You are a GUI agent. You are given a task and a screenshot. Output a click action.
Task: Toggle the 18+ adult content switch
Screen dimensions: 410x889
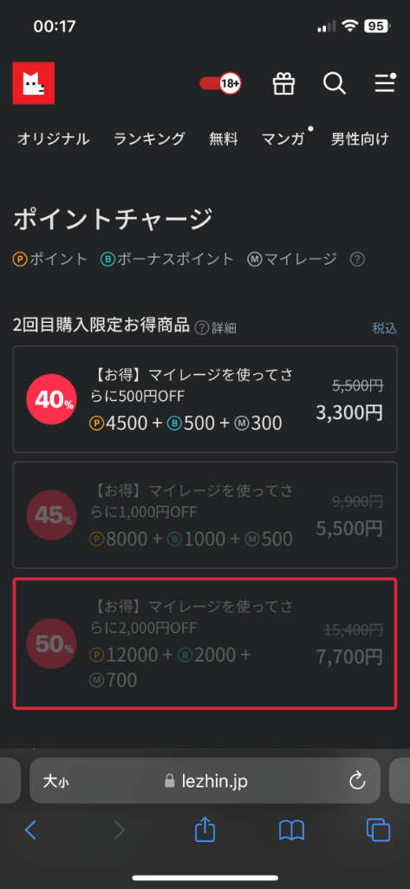point(221,84)
